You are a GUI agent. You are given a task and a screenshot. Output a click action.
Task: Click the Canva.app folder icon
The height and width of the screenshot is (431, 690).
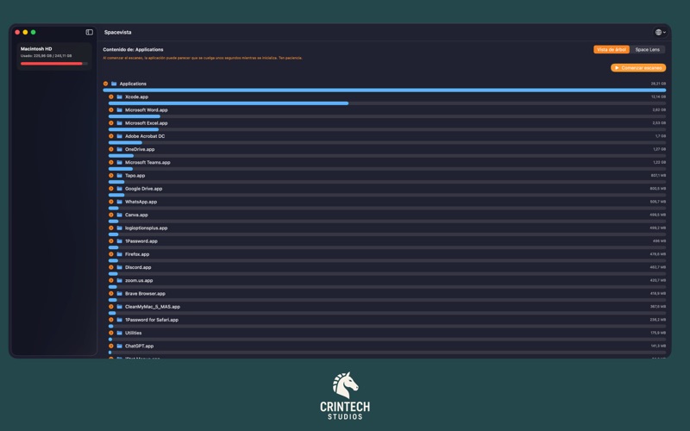tap(119, 215)
